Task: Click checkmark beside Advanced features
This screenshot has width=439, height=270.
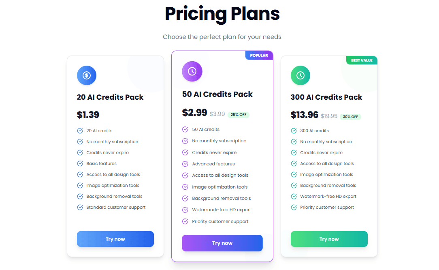Action: (185, 164)
